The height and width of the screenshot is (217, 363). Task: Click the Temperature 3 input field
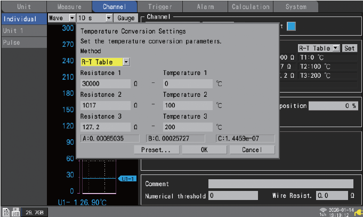click(188, 127)
